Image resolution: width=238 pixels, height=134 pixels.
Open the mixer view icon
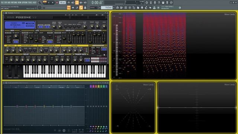(x=130, y=7)
